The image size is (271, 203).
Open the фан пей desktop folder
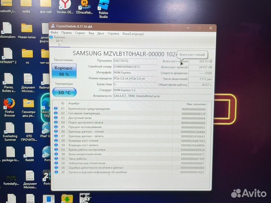[46, 7]
